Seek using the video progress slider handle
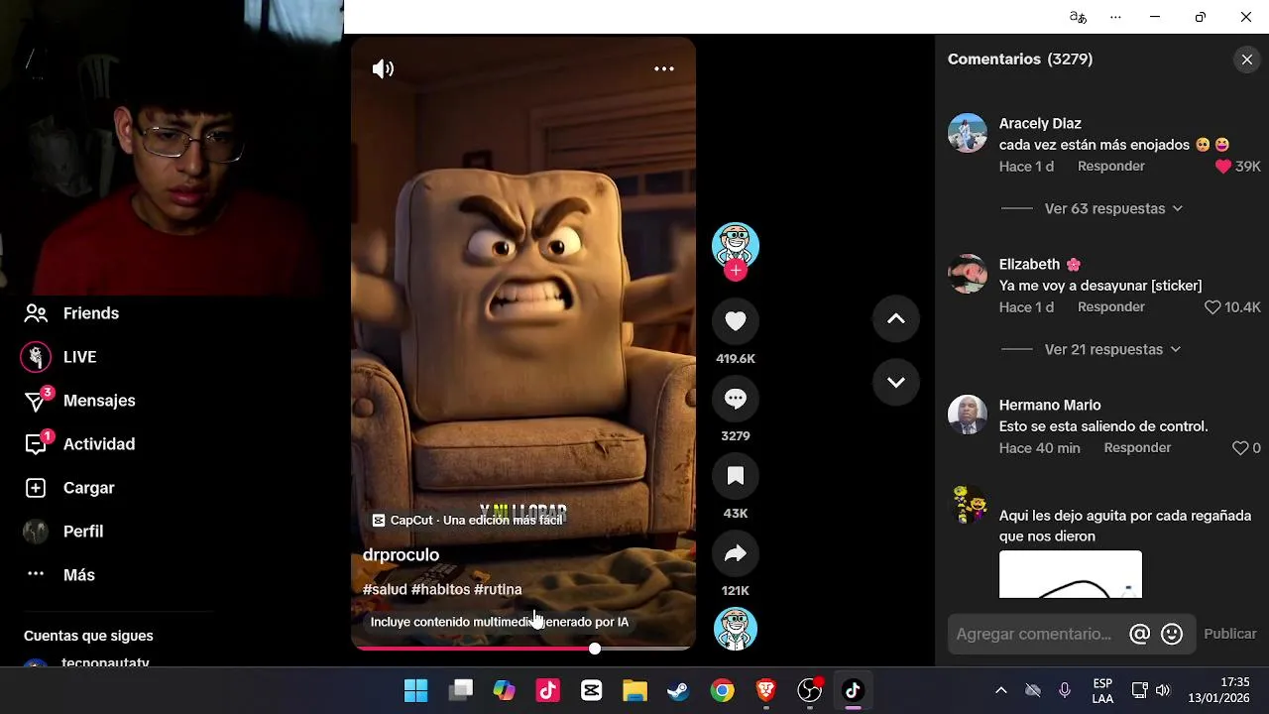The image size is (1269, 714). [595, 649]
